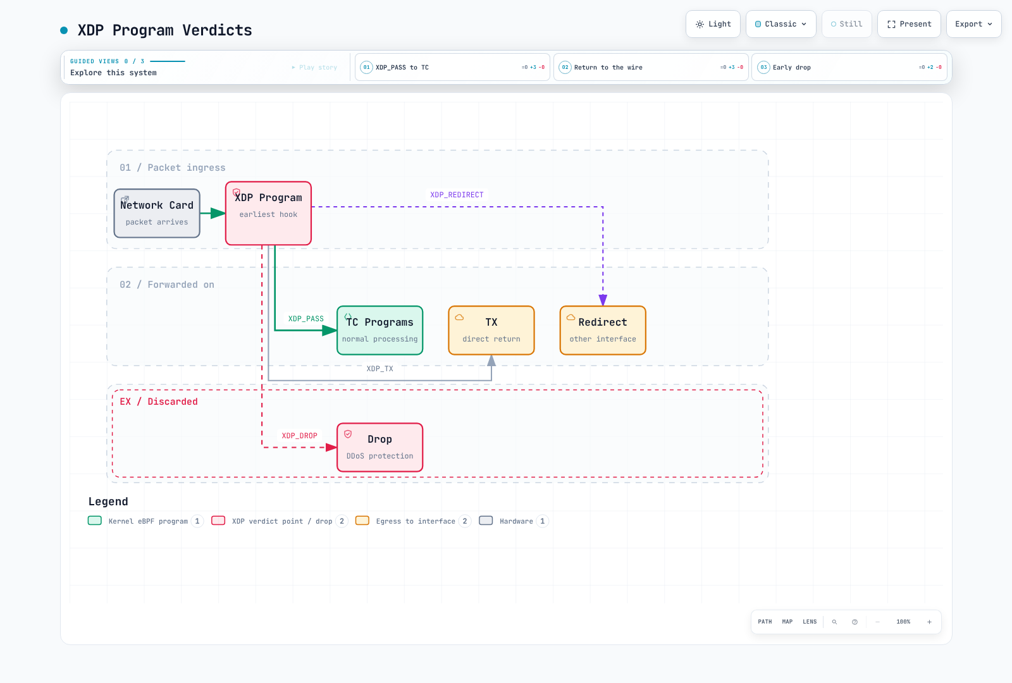Switch to MAP mode
Viewport: 1012px width, 683px height.
787,622
